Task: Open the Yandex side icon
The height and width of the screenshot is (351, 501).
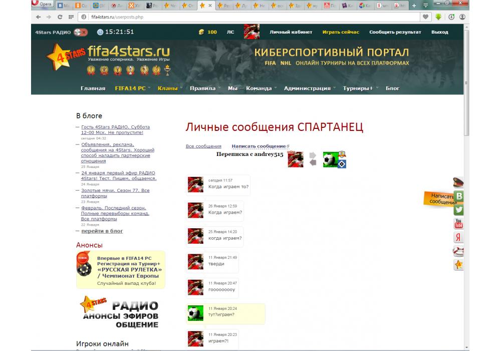Action: coord(458,237)
